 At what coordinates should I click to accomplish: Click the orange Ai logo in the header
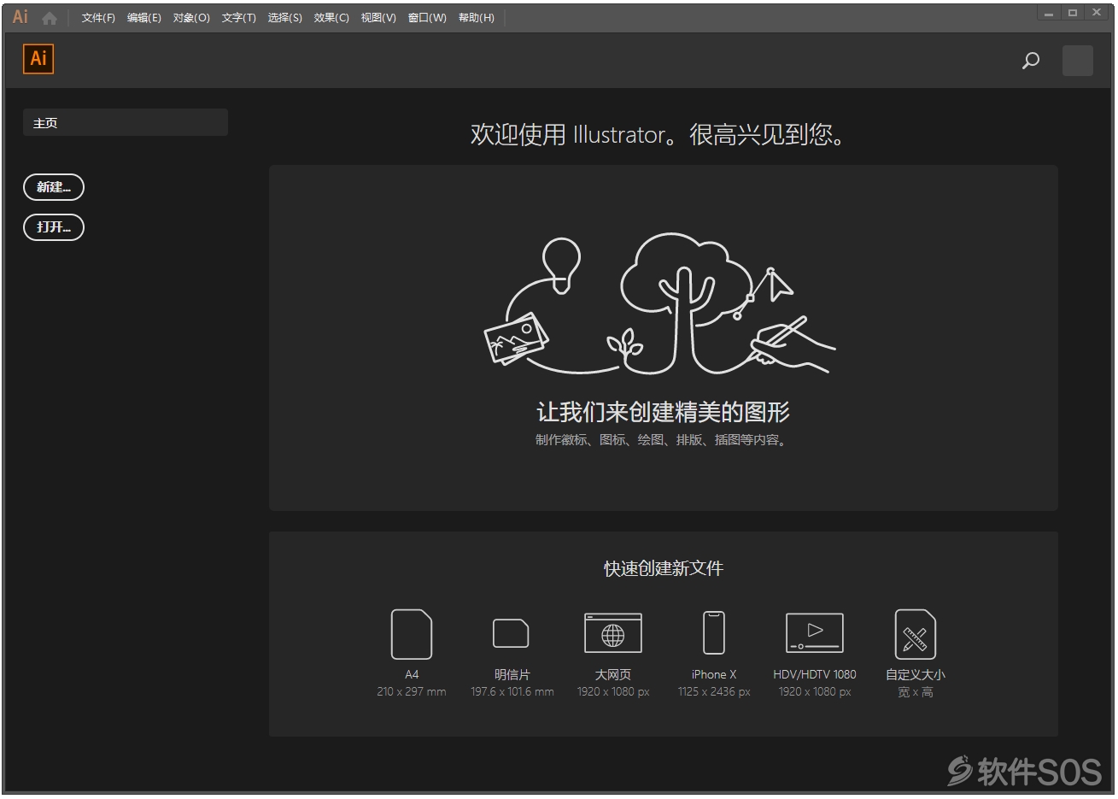38,59
